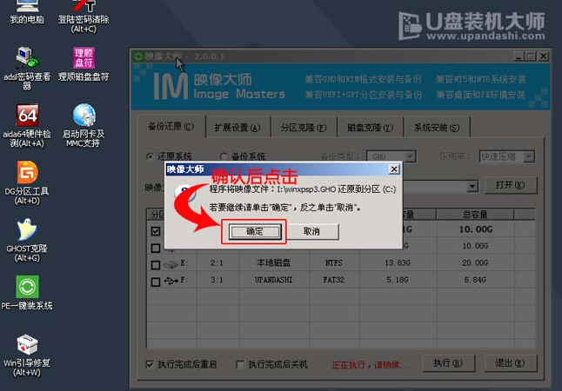Switch to the 备份还原 (C) tab
This screenshot has width=562, height=391.
(x=171, y=126)
